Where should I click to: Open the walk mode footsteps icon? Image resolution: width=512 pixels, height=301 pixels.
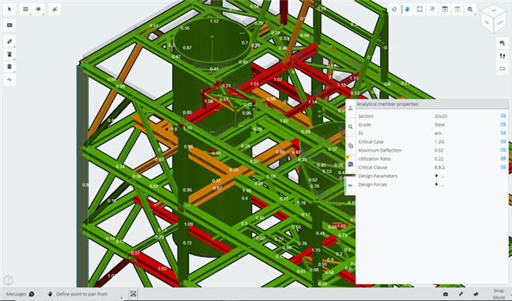502,56
